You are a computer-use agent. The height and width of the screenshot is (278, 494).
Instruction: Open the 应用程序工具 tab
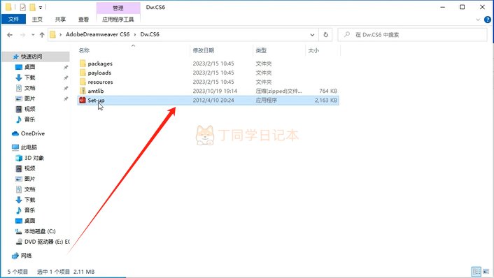tap(118, 19)
